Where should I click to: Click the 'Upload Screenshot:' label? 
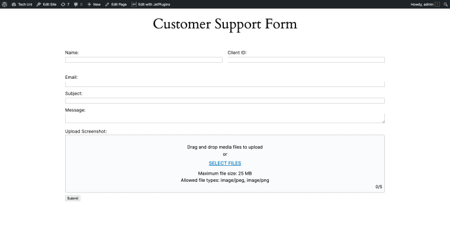86,131
